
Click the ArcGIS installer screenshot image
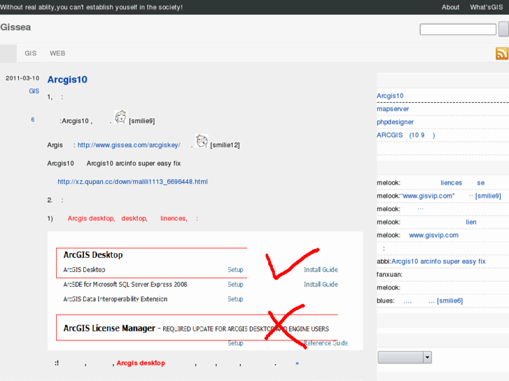tap(205, 291)
